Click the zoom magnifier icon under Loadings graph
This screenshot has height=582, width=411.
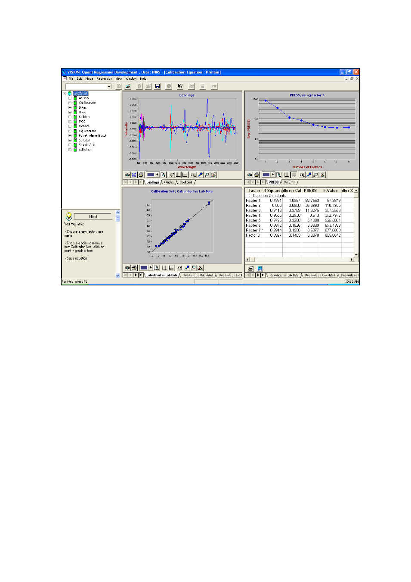163,175
